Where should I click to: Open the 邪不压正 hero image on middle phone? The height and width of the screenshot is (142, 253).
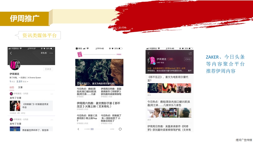[x=99, y=72]
